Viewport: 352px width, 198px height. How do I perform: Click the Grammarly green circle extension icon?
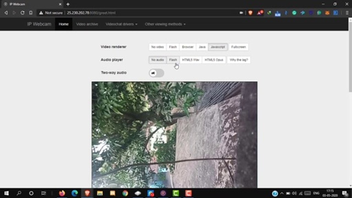294,13
